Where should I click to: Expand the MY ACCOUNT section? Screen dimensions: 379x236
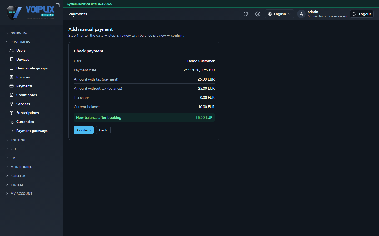(x=21, y=194)
